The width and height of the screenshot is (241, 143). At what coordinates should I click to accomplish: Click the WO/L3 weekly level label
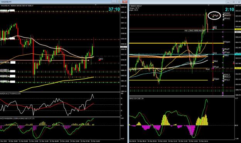tap(226, 75)
